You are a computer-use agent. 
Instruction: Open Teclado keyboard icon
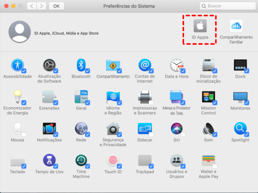18,162
